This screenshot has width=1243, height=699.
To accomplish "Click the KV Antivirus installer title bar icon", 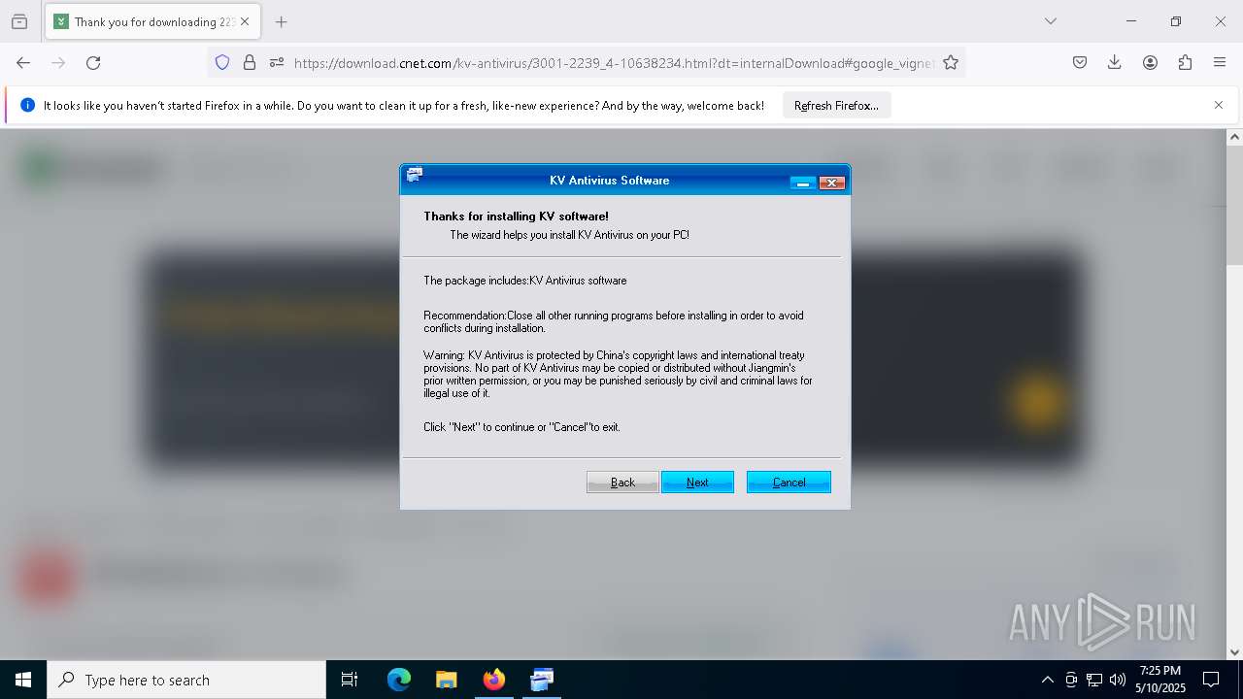I will point(415,176).
